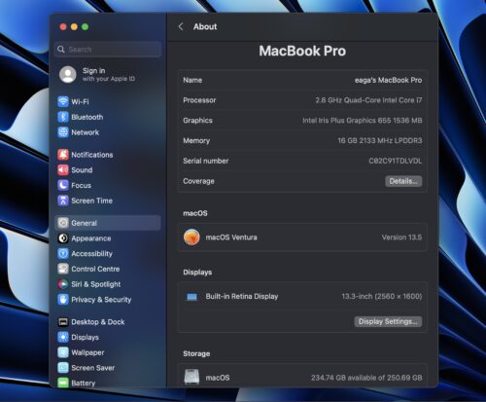
Task: Click the Storage section heading
Action: (x=196, y=353)
